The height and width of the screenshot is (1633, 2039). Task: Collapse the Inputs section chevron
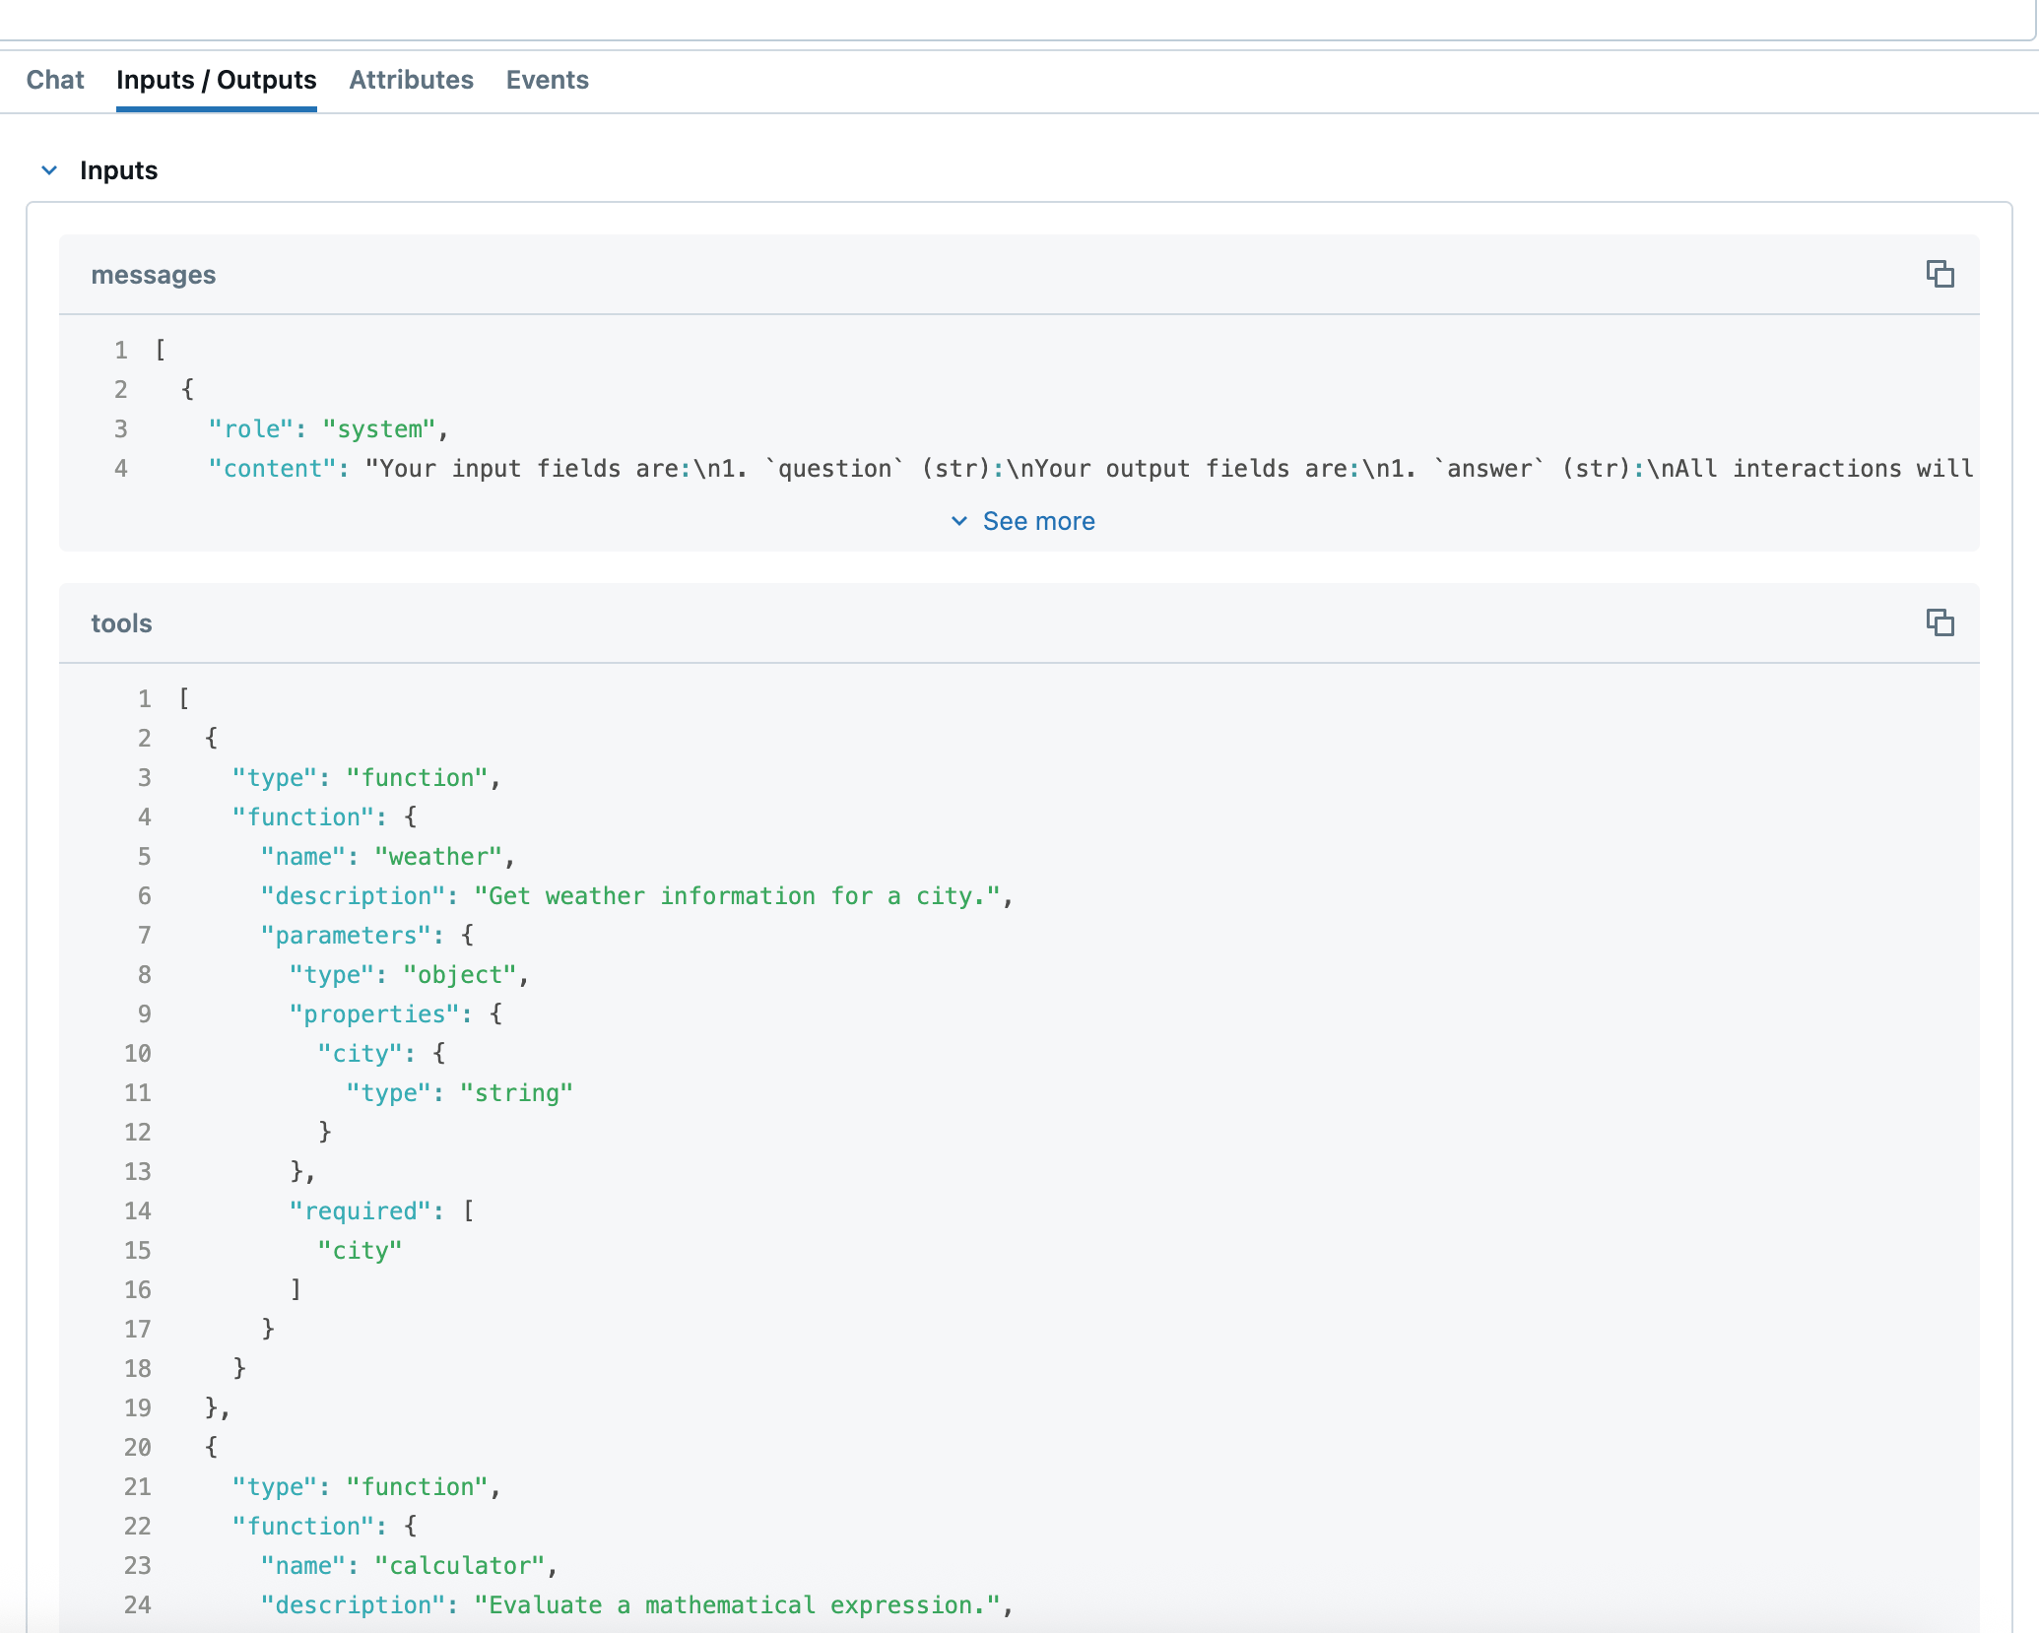(x=49, y=170)
